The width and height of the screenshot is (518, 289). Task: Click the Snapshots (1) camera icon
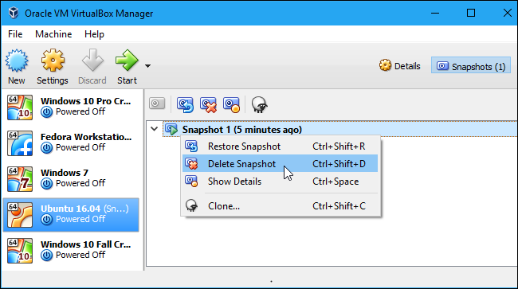point(442,65)
